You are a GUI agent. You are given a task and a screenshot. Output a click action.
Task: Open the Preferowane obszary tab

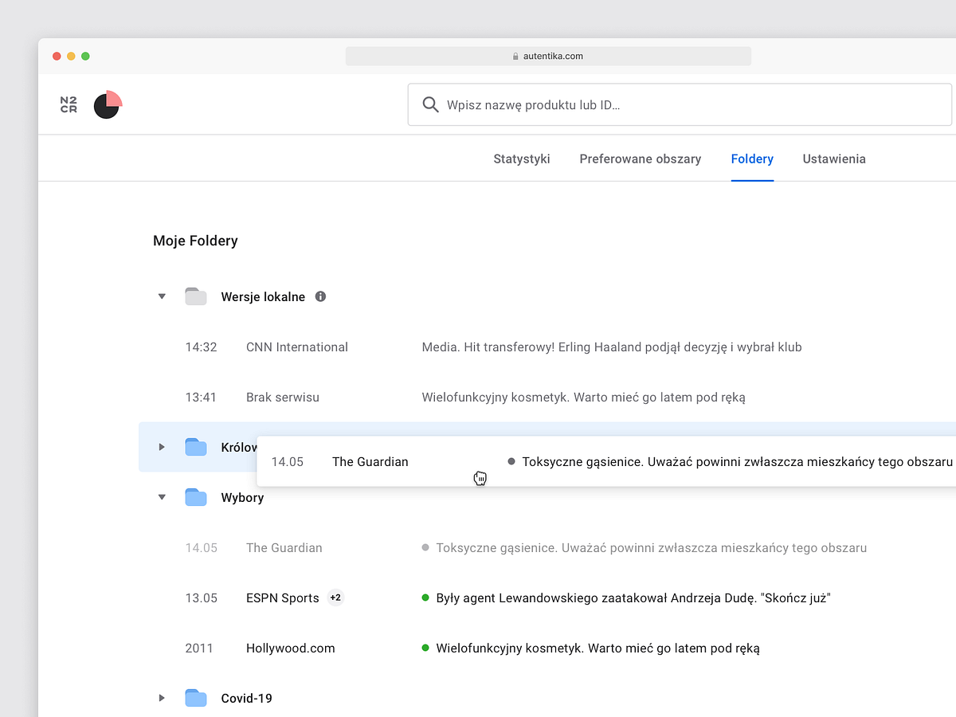[640, 159]
